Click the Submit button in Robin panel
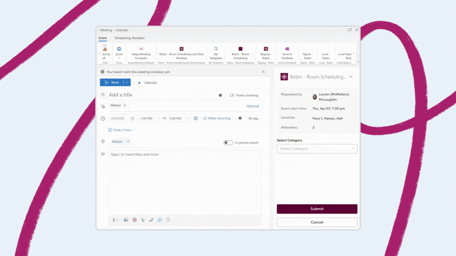Viewport: 456px width, 256px height. point(317,209)
